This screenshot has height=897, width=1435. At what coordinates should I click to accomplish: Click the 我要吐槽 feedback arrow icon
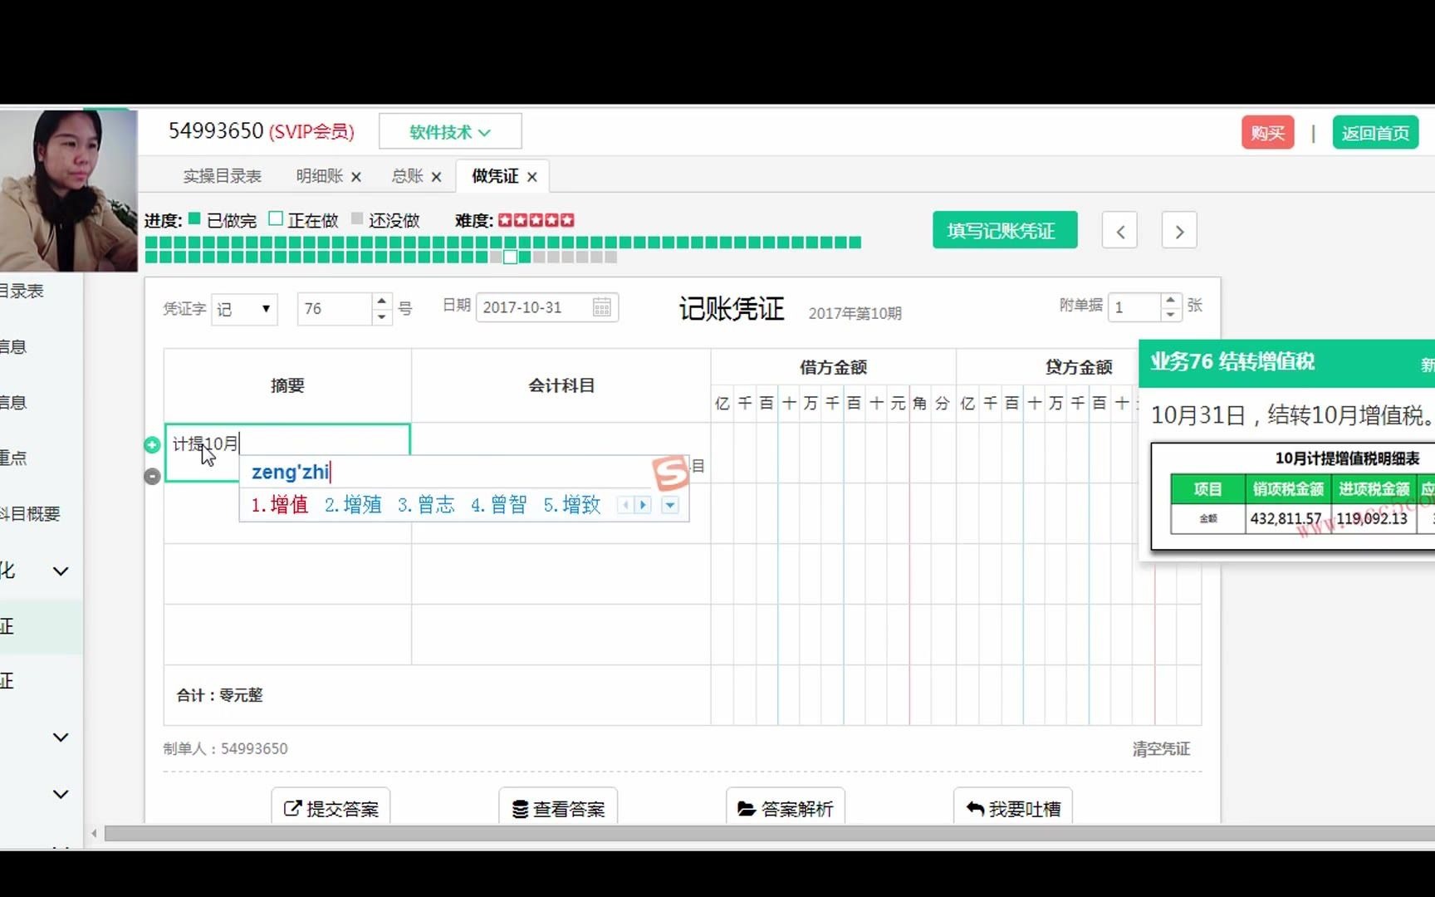click(974, 807)
